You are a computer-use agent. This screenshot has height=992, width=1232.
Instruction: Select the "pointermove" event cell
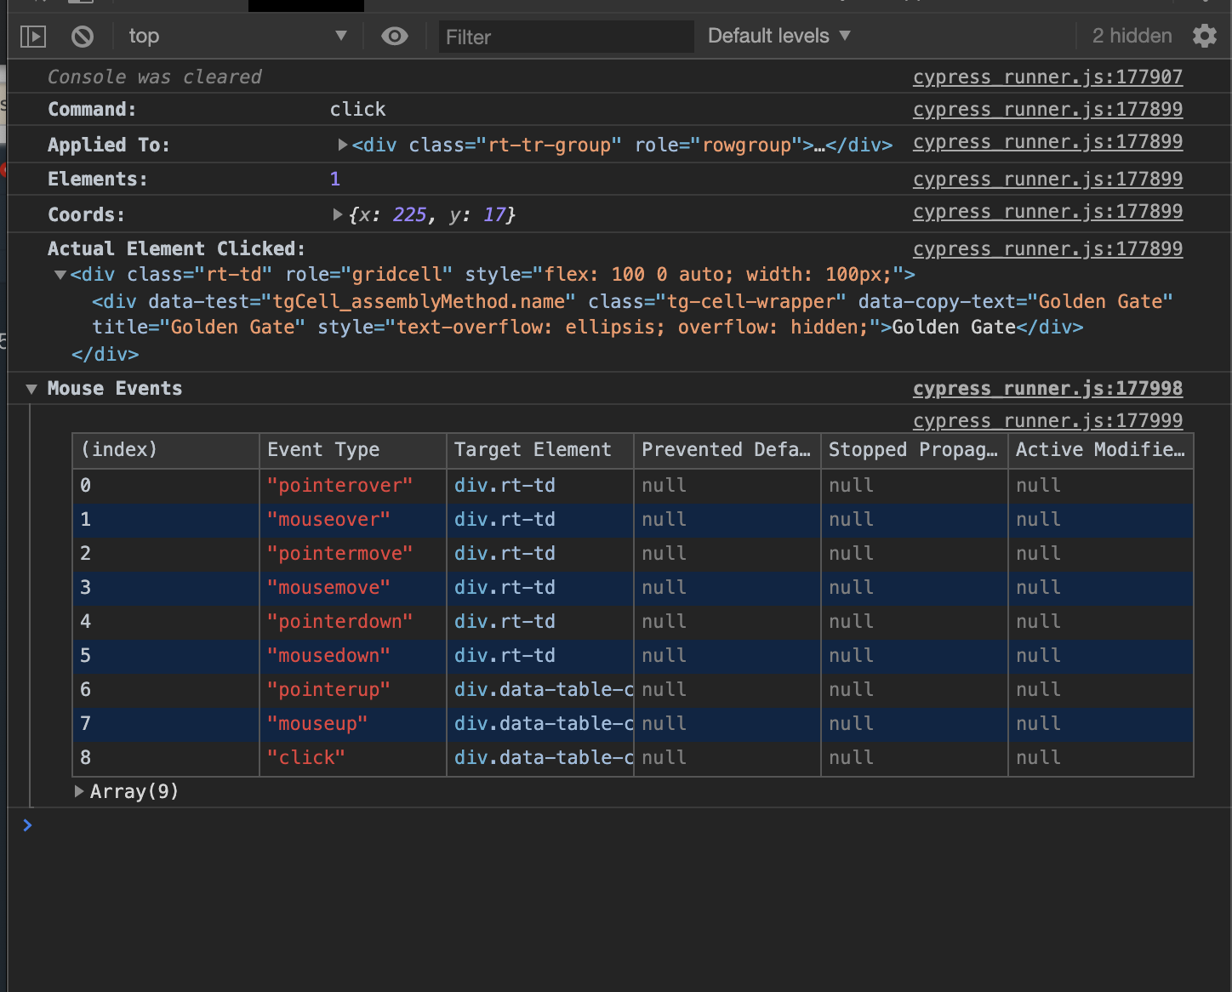[x=353, y=554]
